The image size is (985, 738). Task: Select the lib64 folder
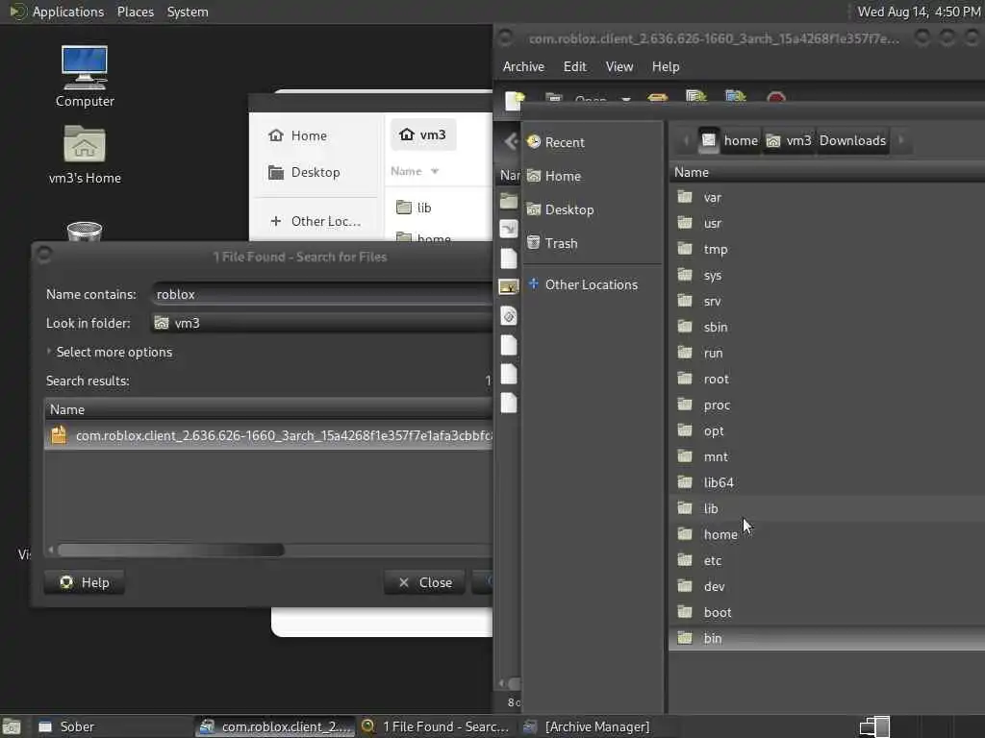(x=826, y=482)
